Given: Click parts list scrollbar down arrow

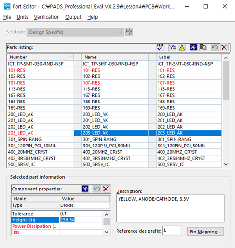Looking at the screenshot, I should 226,164.
